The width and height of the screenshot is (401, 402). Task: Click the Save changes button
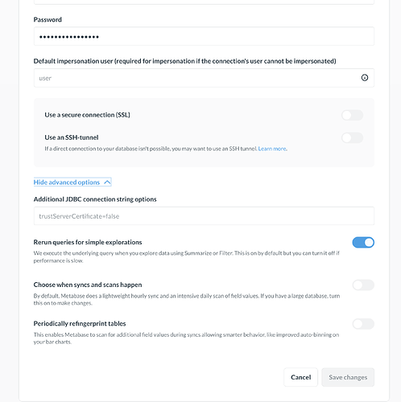pyautogui.click(x=348, y=377)
